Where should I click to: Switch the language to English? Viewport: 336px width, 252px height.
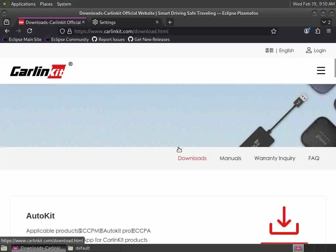tap(286, 51)
